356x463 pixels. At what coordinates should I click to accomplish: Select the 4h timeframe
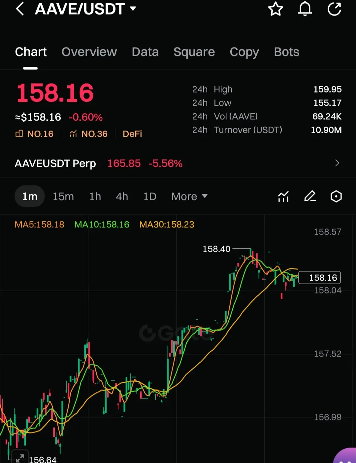pos(122,196)
